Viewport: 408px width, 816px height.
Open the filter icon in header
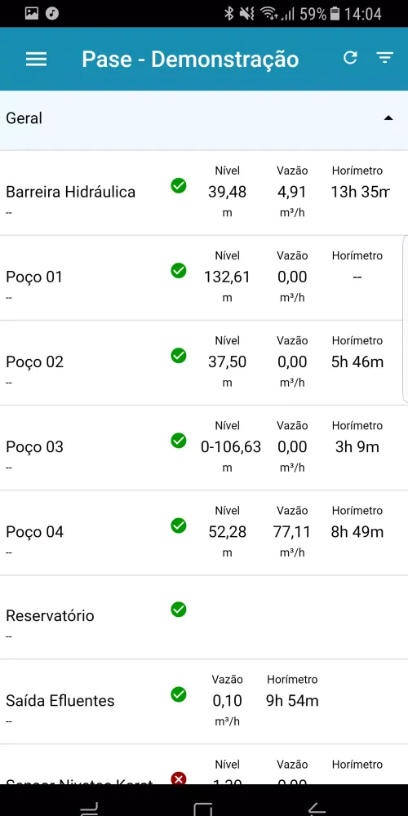[385, 58]
